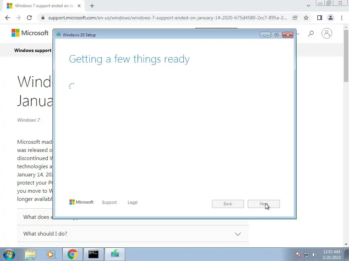Click the Next button in Setup
This screenshot has width=349, height=261.
pos(264,204)
